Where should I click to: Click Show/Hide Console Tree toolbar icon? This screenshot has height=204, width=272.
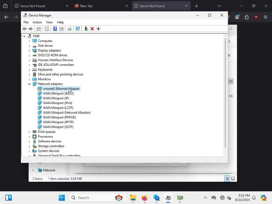[x=39, y=29]
